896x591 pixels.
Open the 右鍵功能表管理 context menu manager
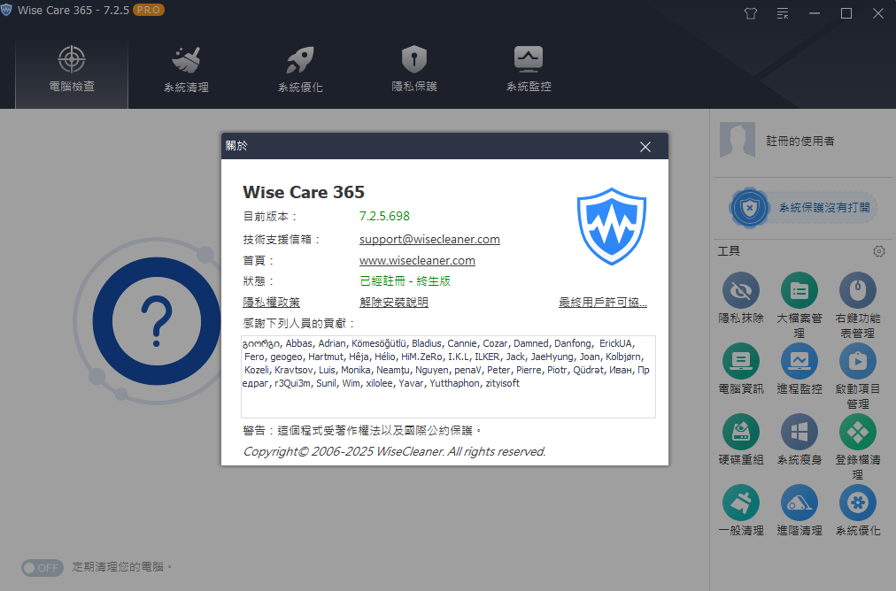tap(857, 305)
